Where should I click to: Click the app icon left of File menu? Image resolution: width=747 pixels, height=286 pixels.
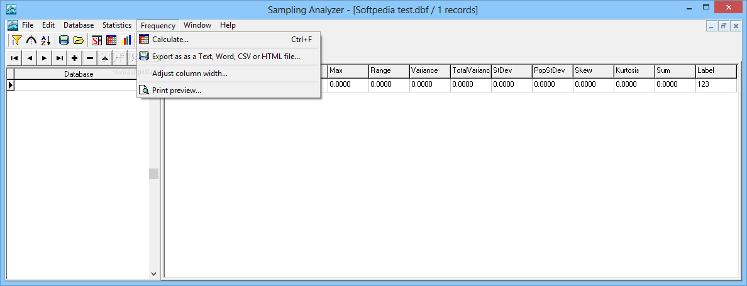click(13, 25)
